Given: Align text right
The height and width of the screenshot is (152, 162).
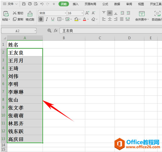Looking at the screenshot, I should 116,19.
